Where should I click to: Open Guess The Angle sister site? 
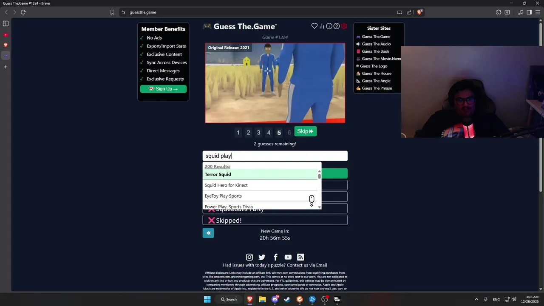click(x=376, y=81)
